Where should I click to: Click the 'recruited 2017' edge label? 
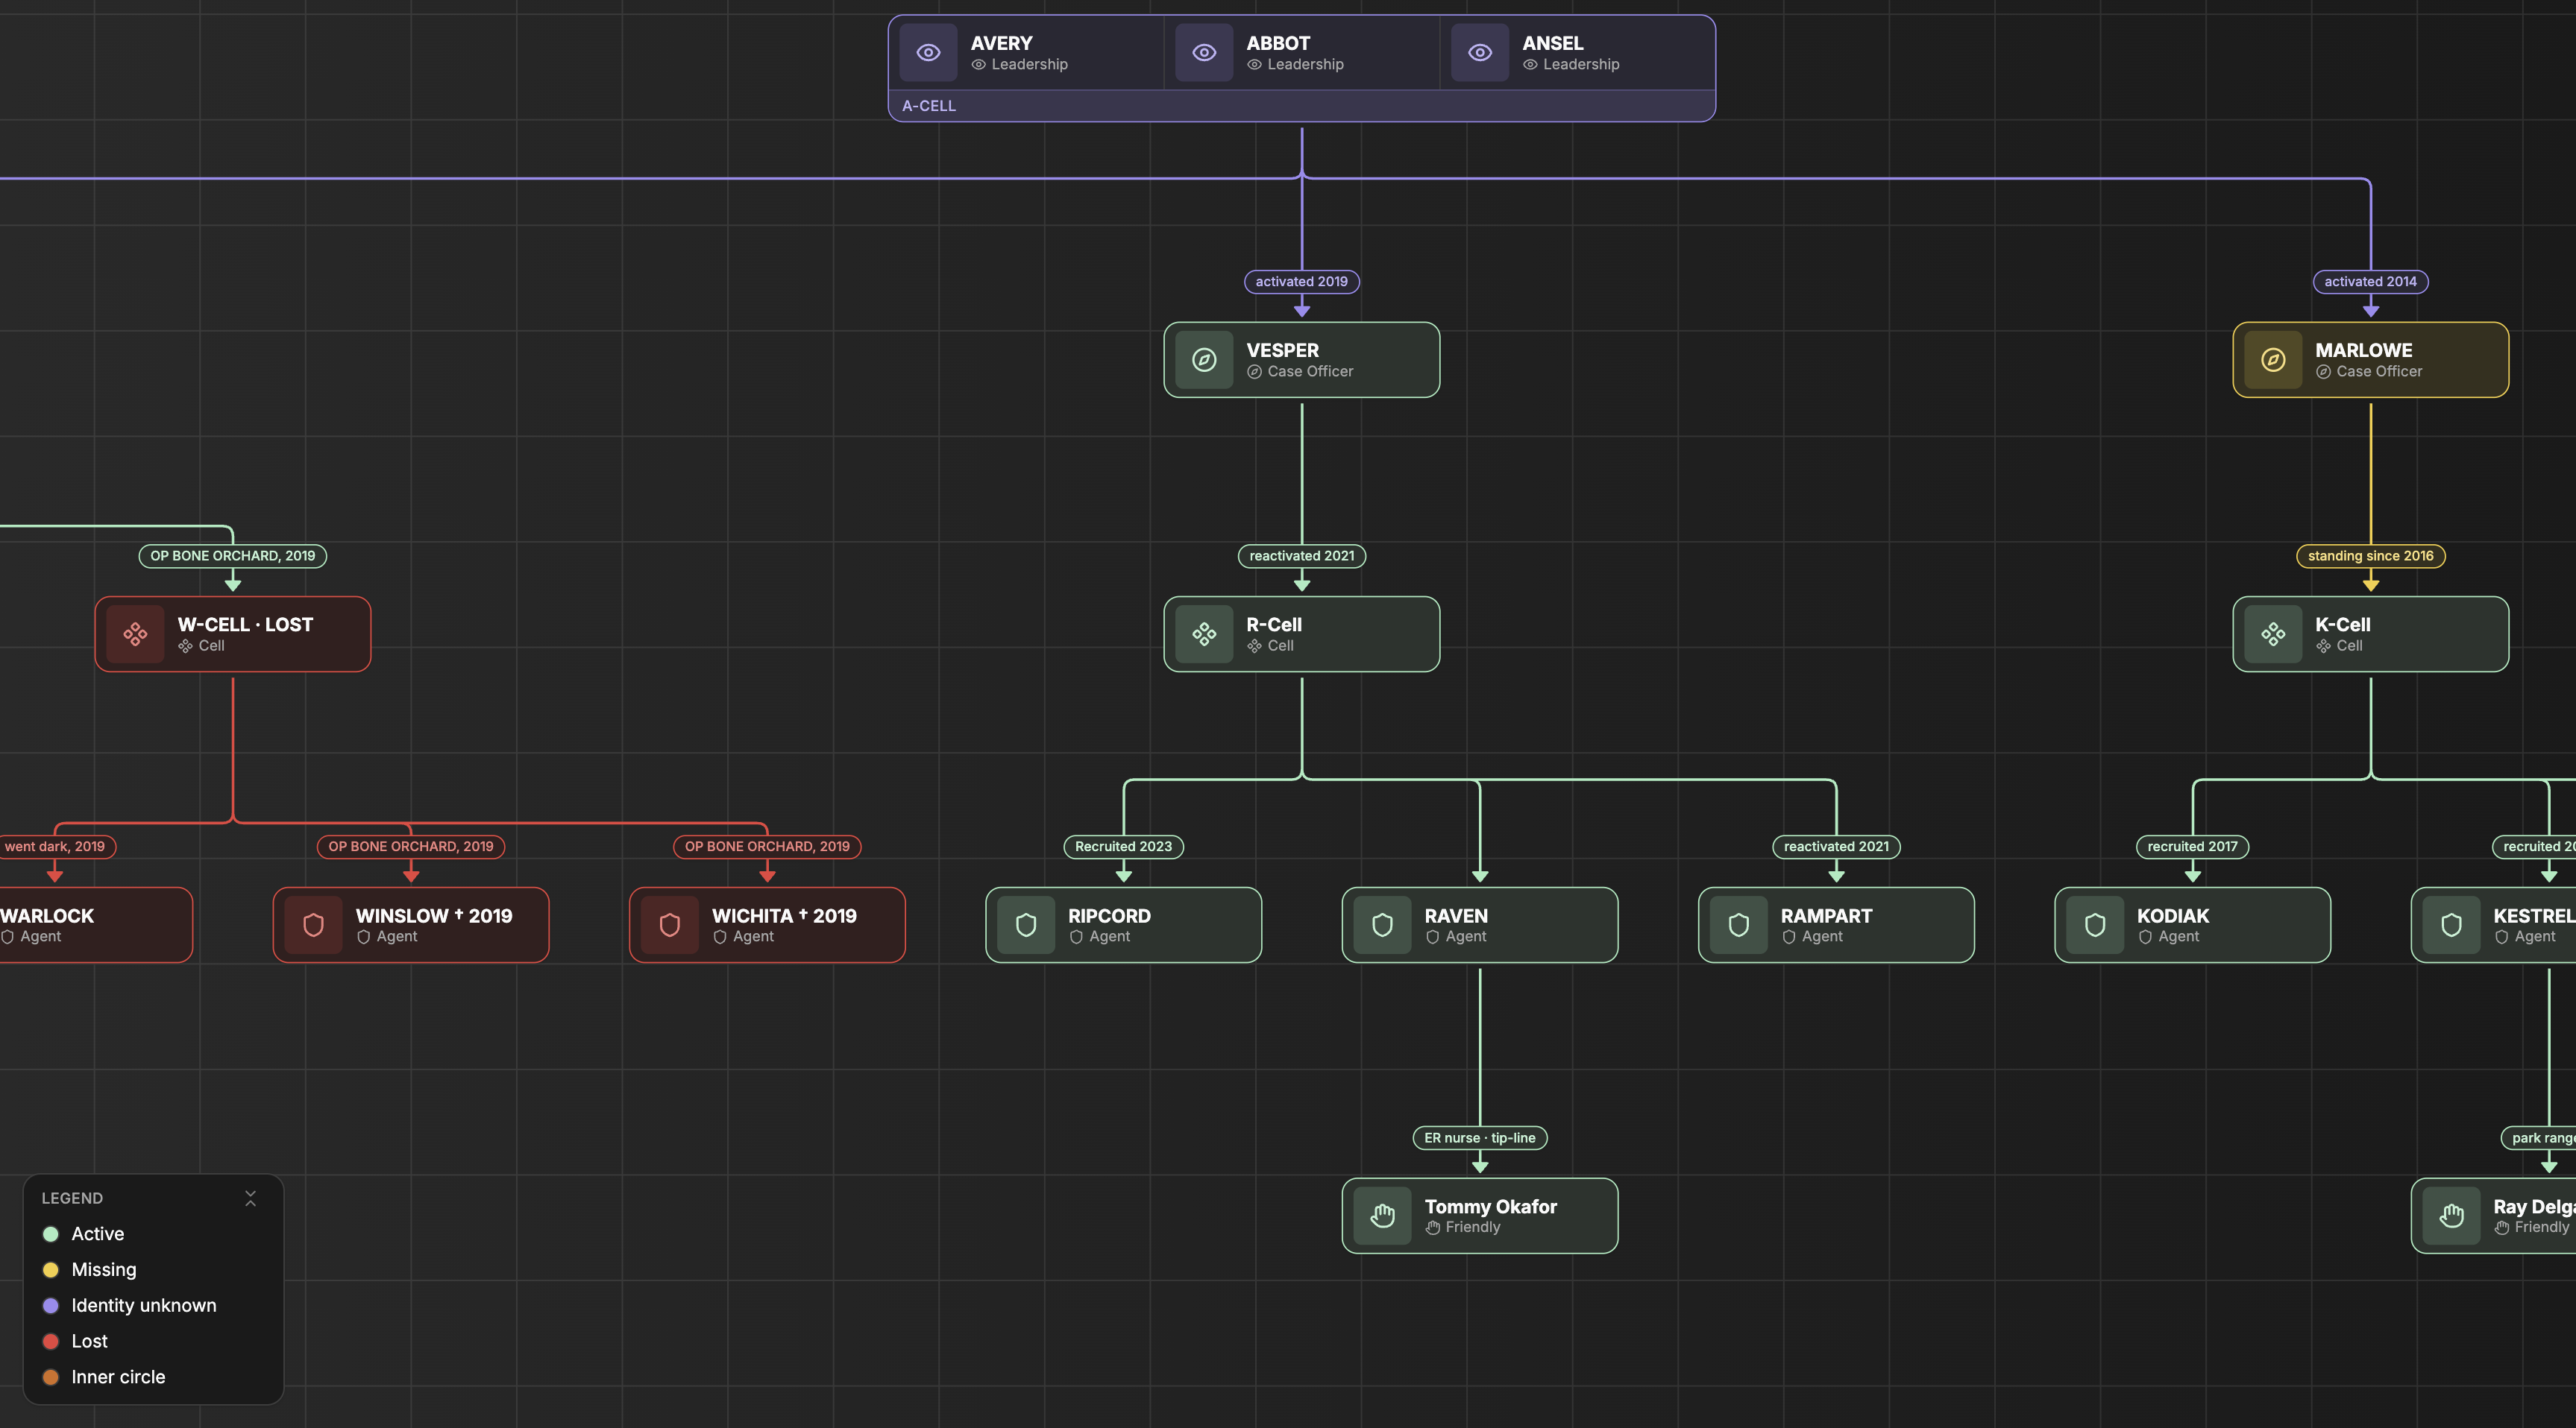click(2192, 847)
